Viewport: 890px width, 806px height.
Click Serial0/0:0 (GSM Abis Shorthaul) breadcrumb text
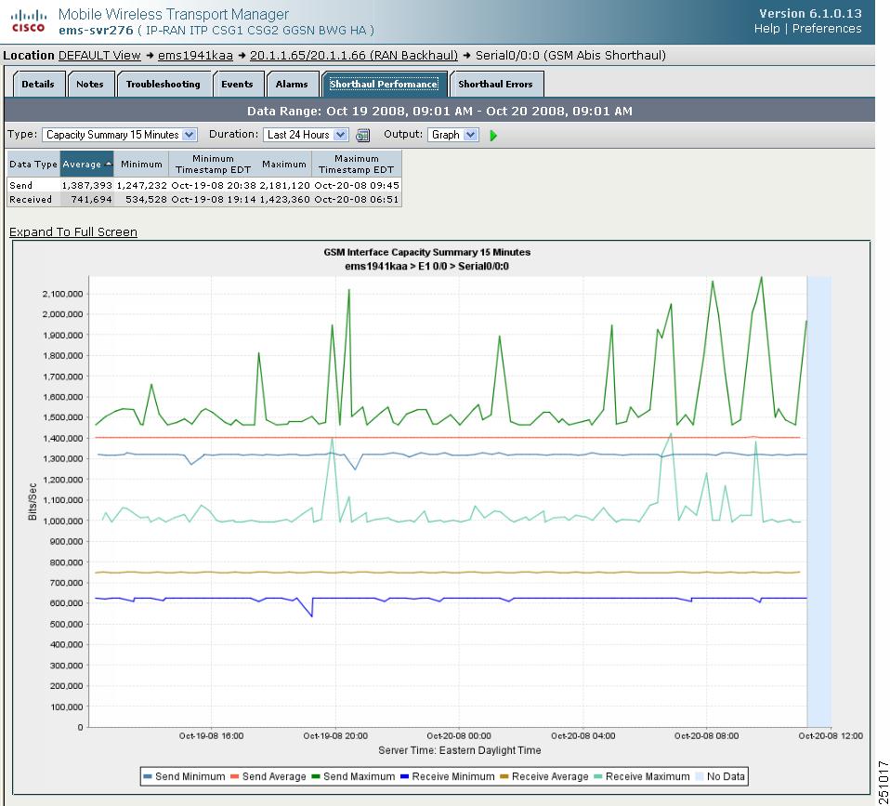pos(570,55)
